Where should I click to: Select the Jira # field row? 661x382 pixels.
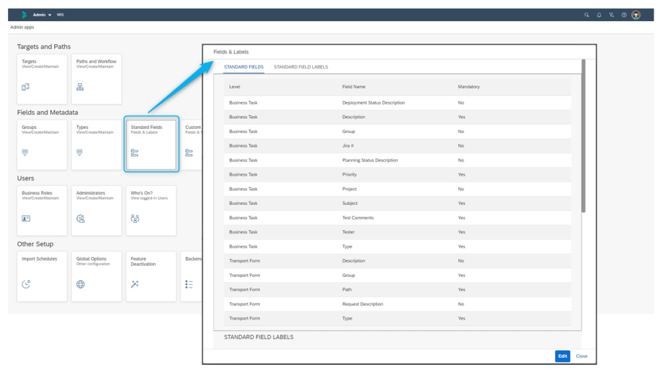click(397, 146)
